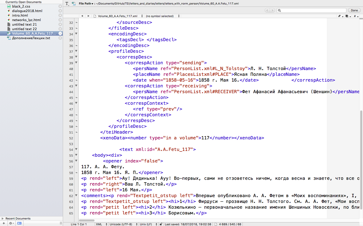
Task: Click the horizontal scrollbar under the editor
Action: (87, 220)
